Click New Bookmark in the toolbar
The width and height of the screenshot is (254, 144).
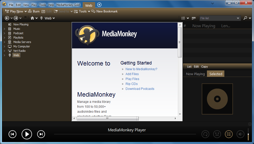(105, 11)
